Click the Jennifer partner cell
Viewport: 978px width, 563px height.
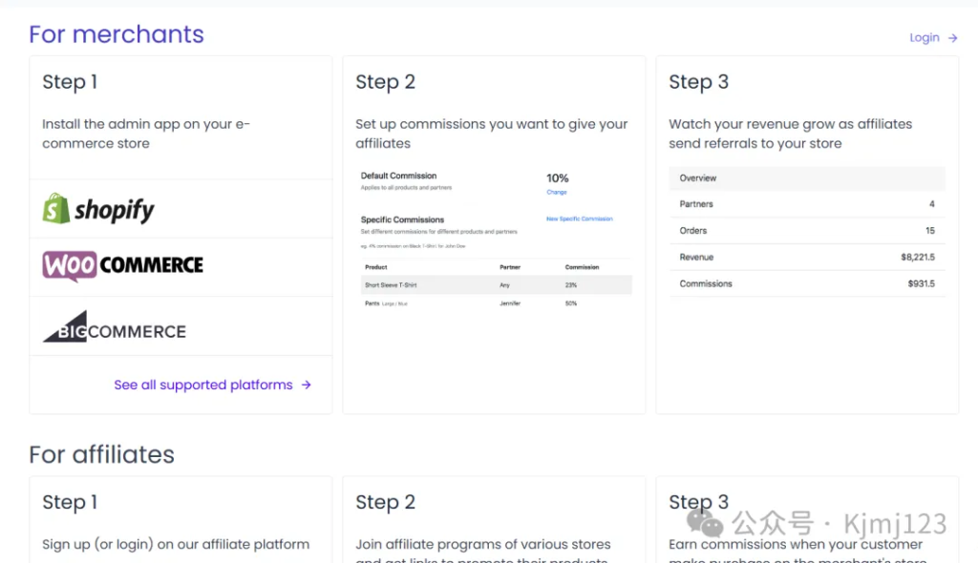510,303
